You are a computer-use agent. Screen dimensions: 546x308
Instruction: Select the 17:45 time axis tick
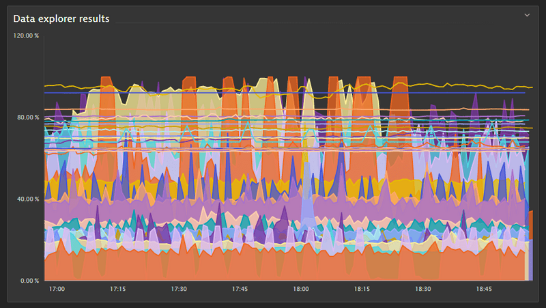coord(240,290)
